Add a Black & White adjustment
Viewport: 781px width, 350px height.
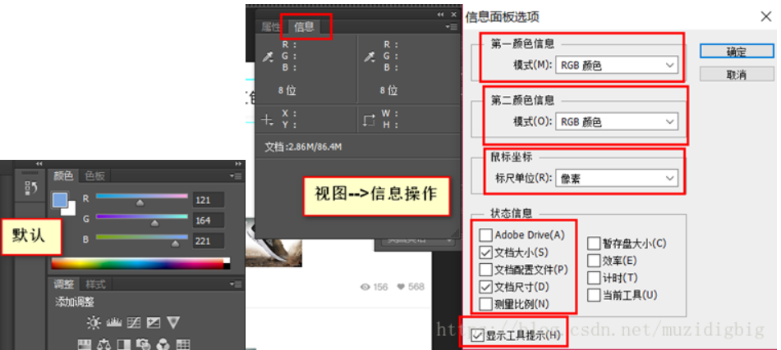click(x=123, y=344)
